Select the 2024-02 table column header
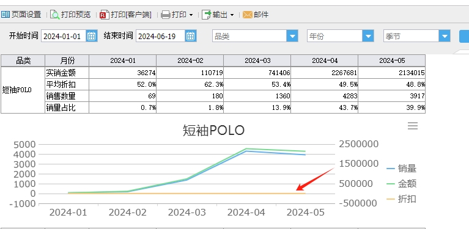Viewport: 469px width, 229px height. pos(190,60)
